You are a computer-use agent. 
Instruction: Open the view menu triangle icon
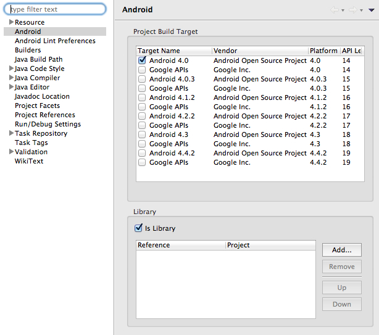pos(371,10)
